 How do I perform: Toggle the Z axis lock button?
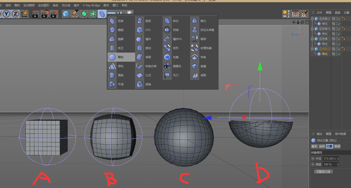[15, 14]
